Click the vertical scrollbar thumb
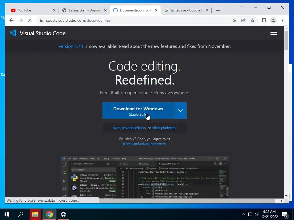Viewport: 294px width, 220px height. click(286, 40)
